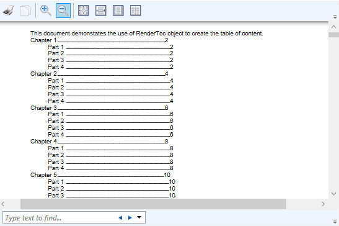Click horizontal scrollbar right arrow

323,204
